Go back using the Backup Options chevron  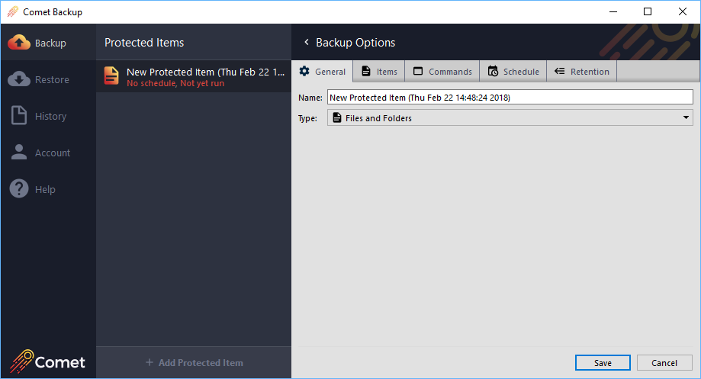coord(307,43)
